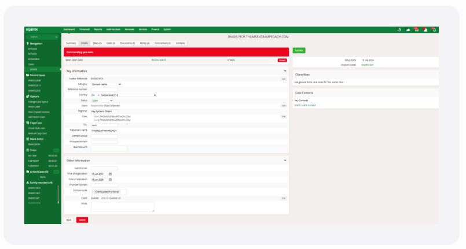The image size is (466, 249).
Task: Open the Category dropdown showing Domain Name
Action: 107,84
